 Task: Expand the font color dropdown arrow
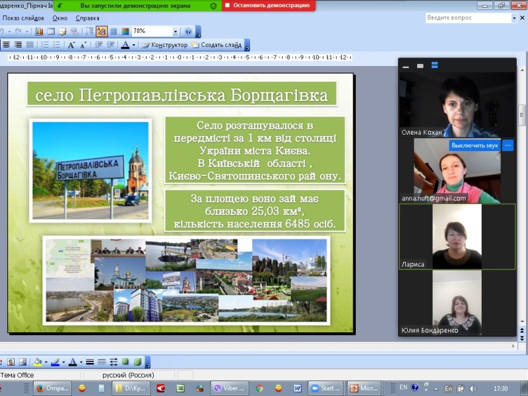134,45
